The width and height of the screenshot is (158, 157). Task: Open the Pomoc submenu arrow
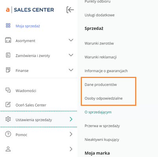coord(71,134)
